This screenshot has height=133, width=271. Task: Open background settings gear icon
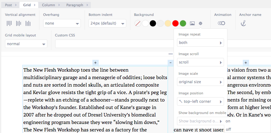coord(201,23)
